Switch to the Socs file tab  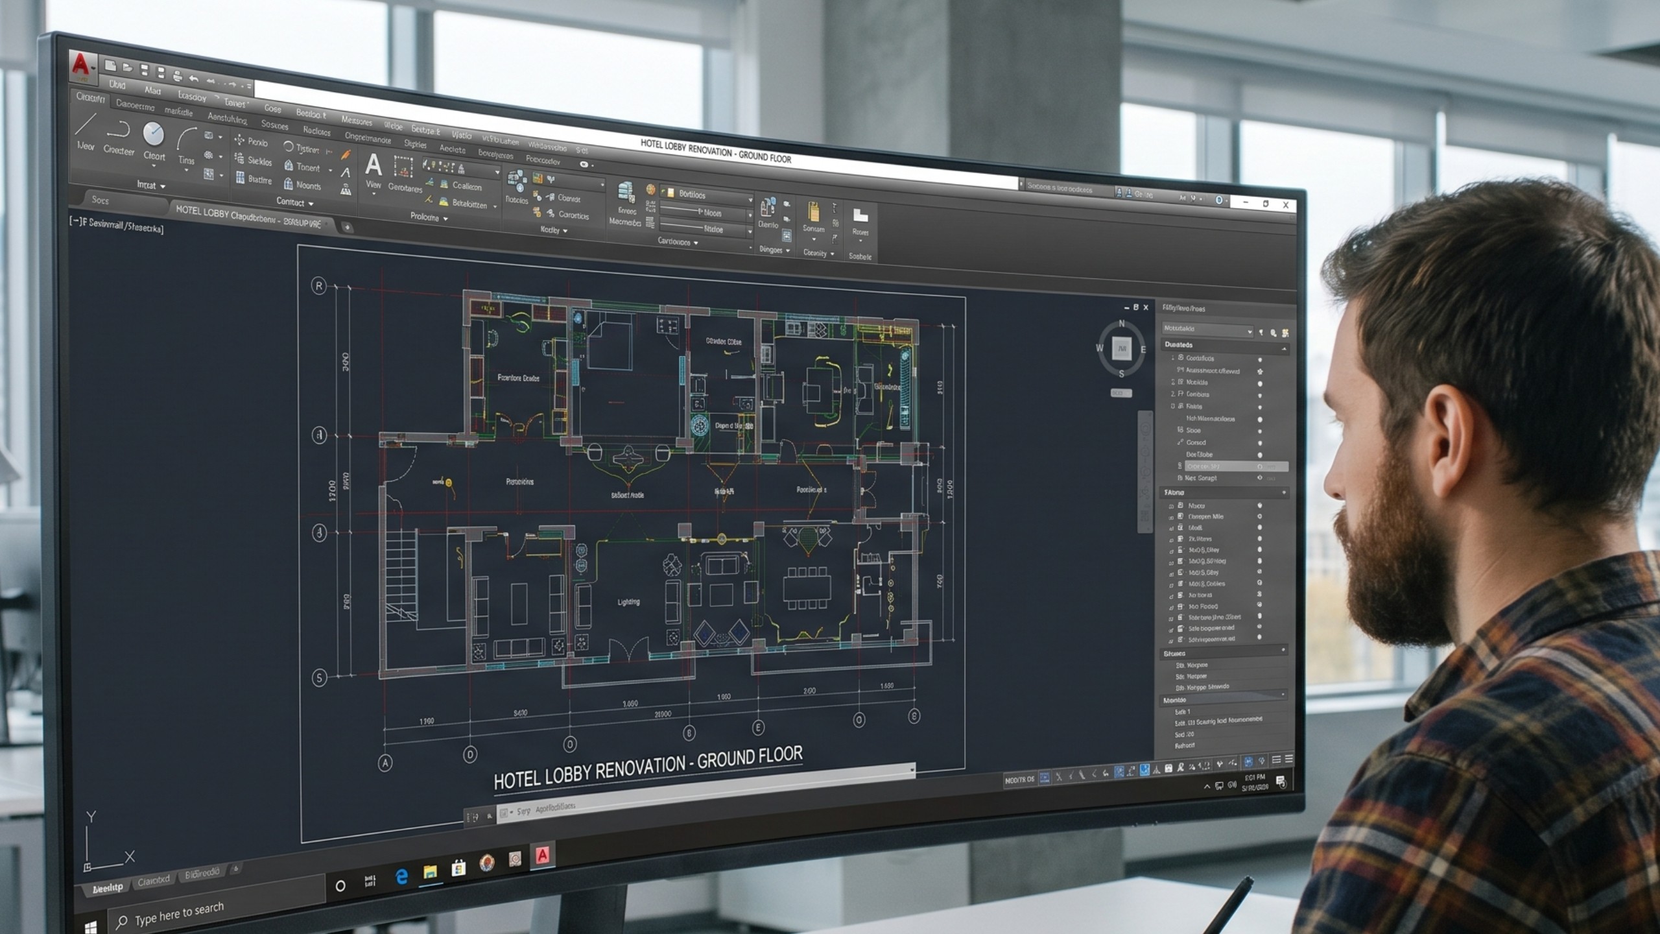tap(100, 200)
